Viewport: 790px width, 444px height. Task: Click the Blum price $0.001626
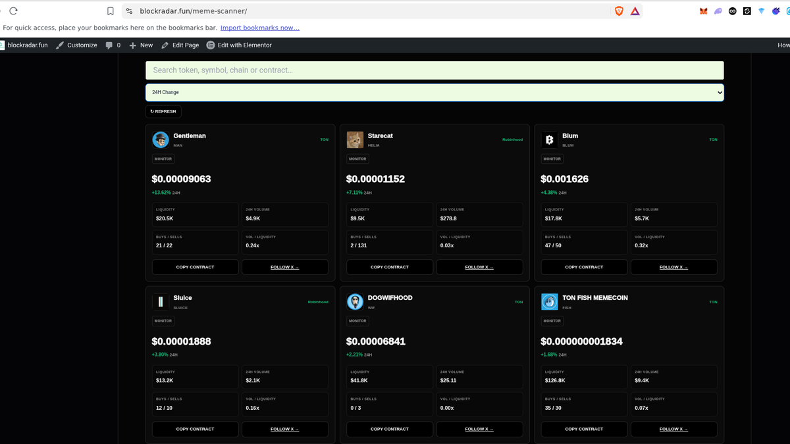click(x=565, y=179)
